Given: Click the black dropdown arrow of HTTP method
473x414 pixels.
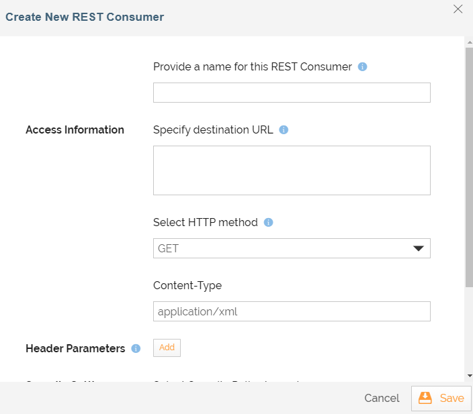Looking at the screenshot, I should tap(419, 248).
